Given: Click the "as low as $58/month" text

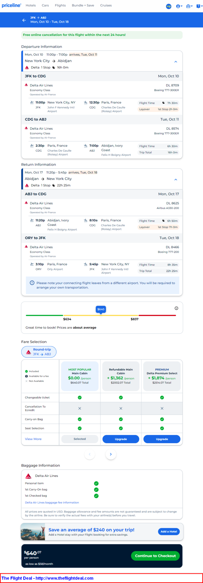Looking at the screenshot, I should pos(39,564).
